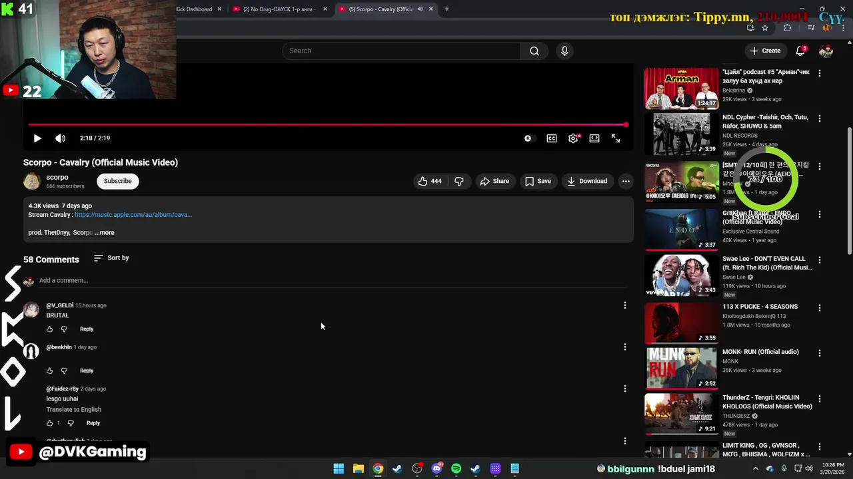Open Discord from the taskbar
The width and height of the screenshot is (853, 479).
(436, 468)
